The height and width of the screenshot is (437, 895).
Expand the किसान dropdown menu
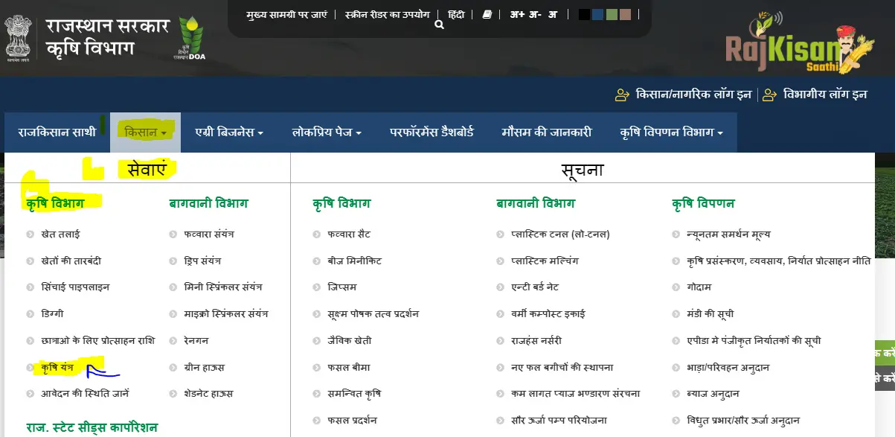145,133
